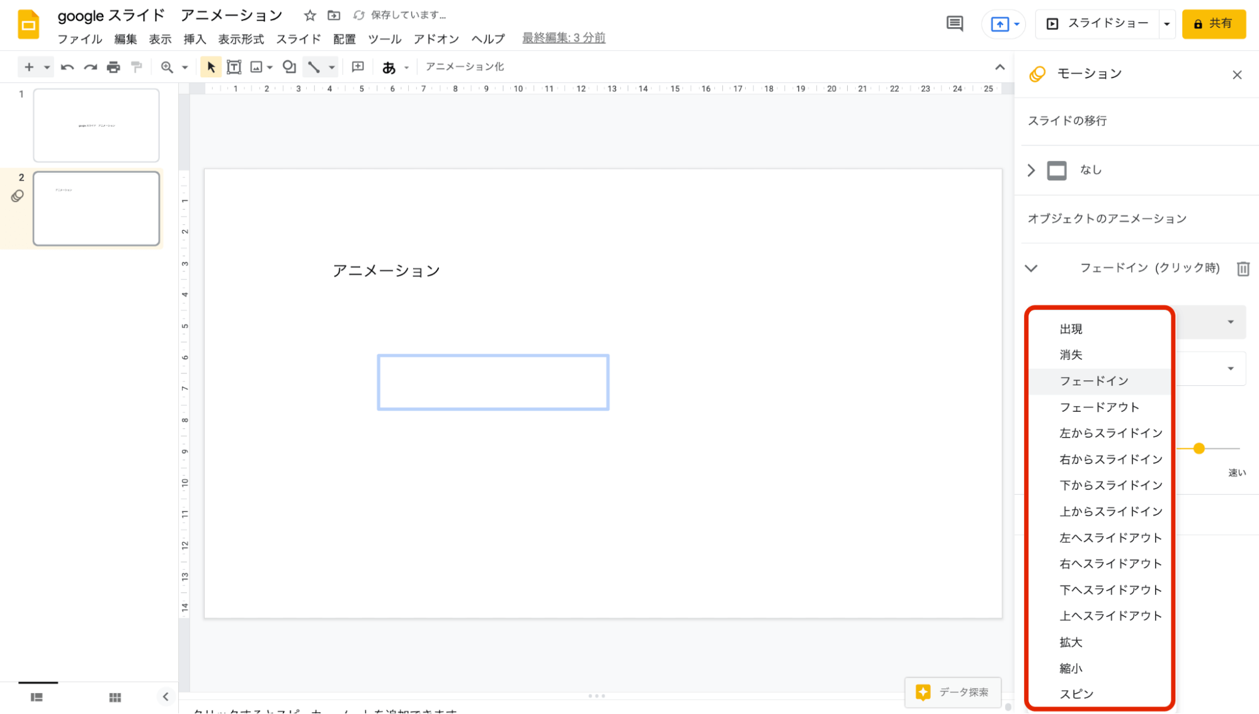Choose 消失 animation type
The width and height of the screenshot is (1259, 714).
tap(1100, 355)
